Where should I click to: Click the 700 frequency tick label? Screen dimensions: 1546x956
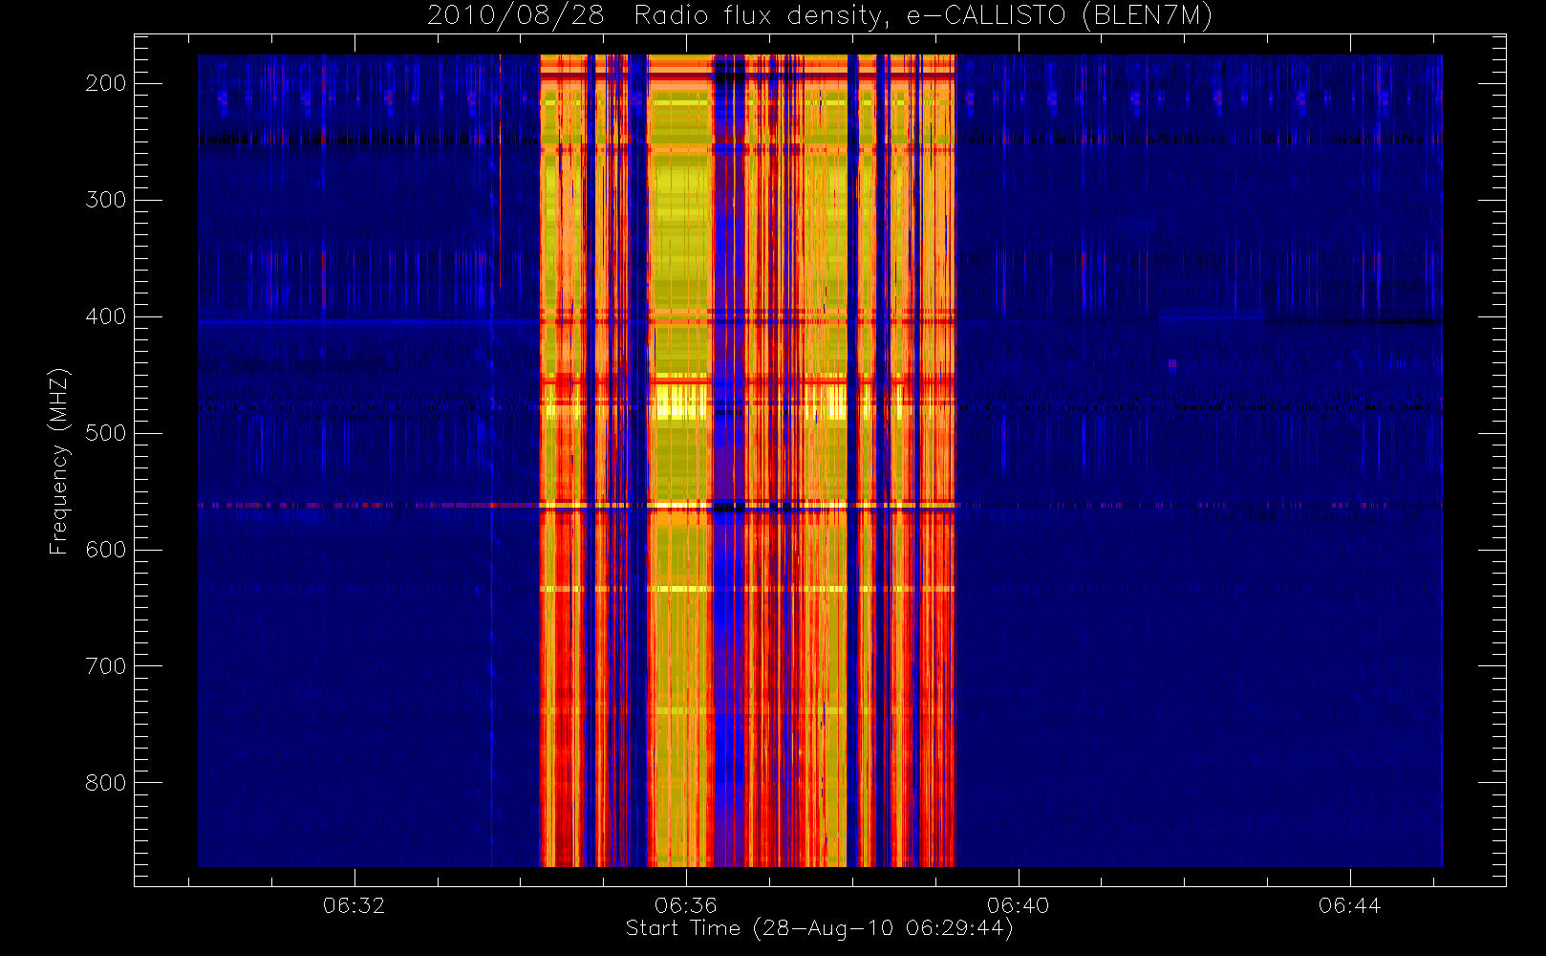point(106,666)
